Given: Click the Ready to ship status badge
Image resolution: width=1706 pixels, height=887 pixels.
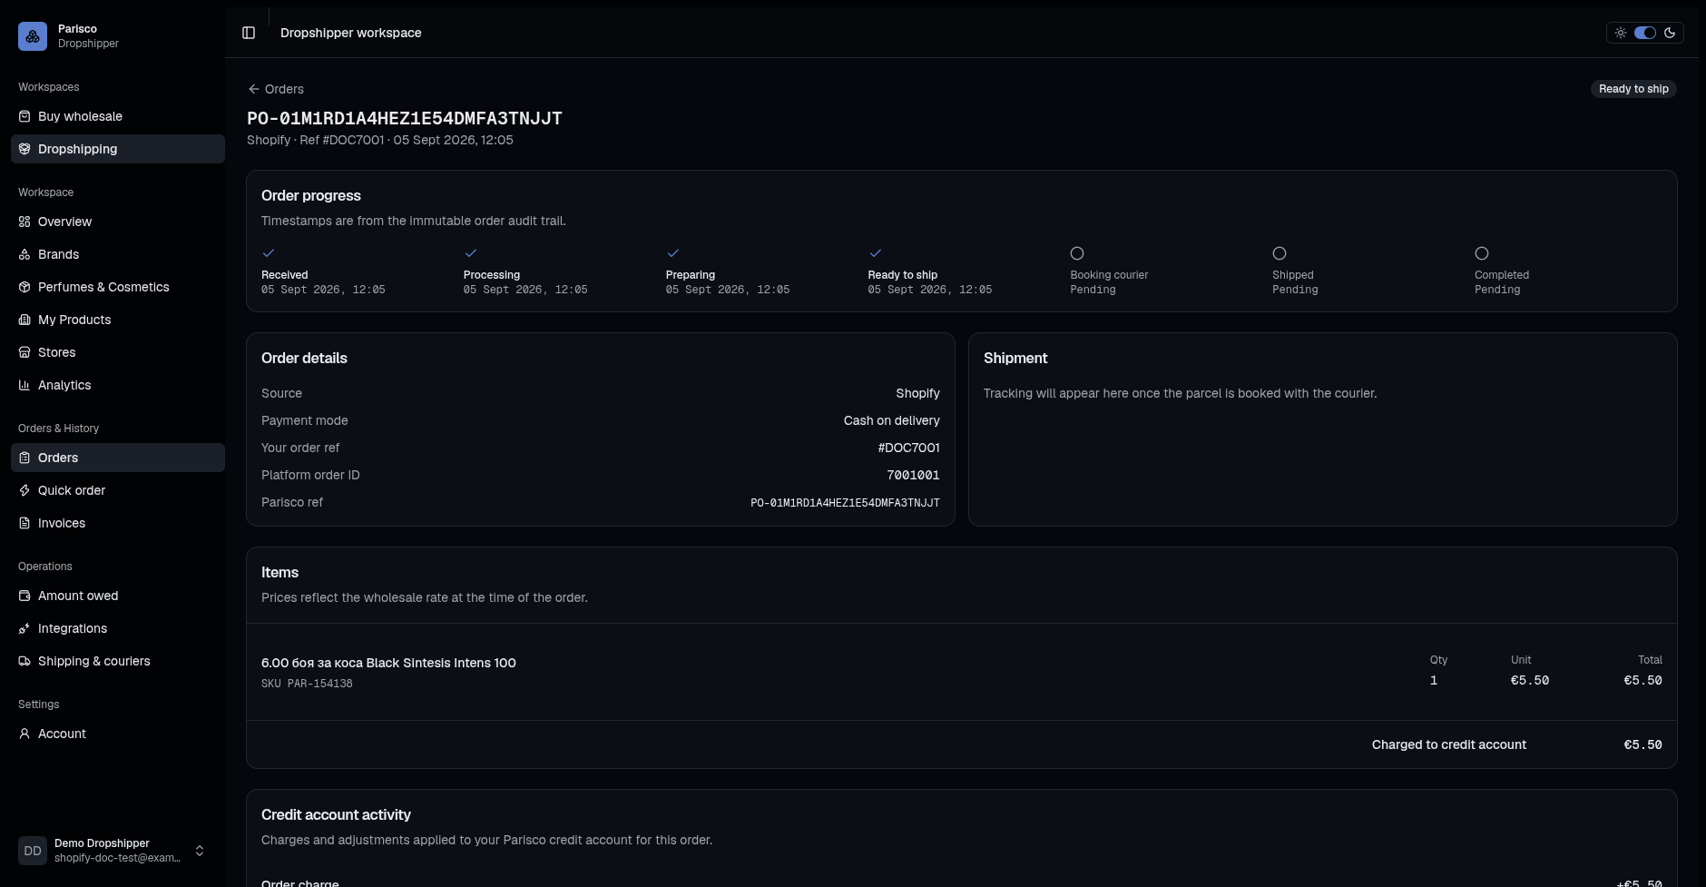Looking at the screenshot, I should [1633, 89].
